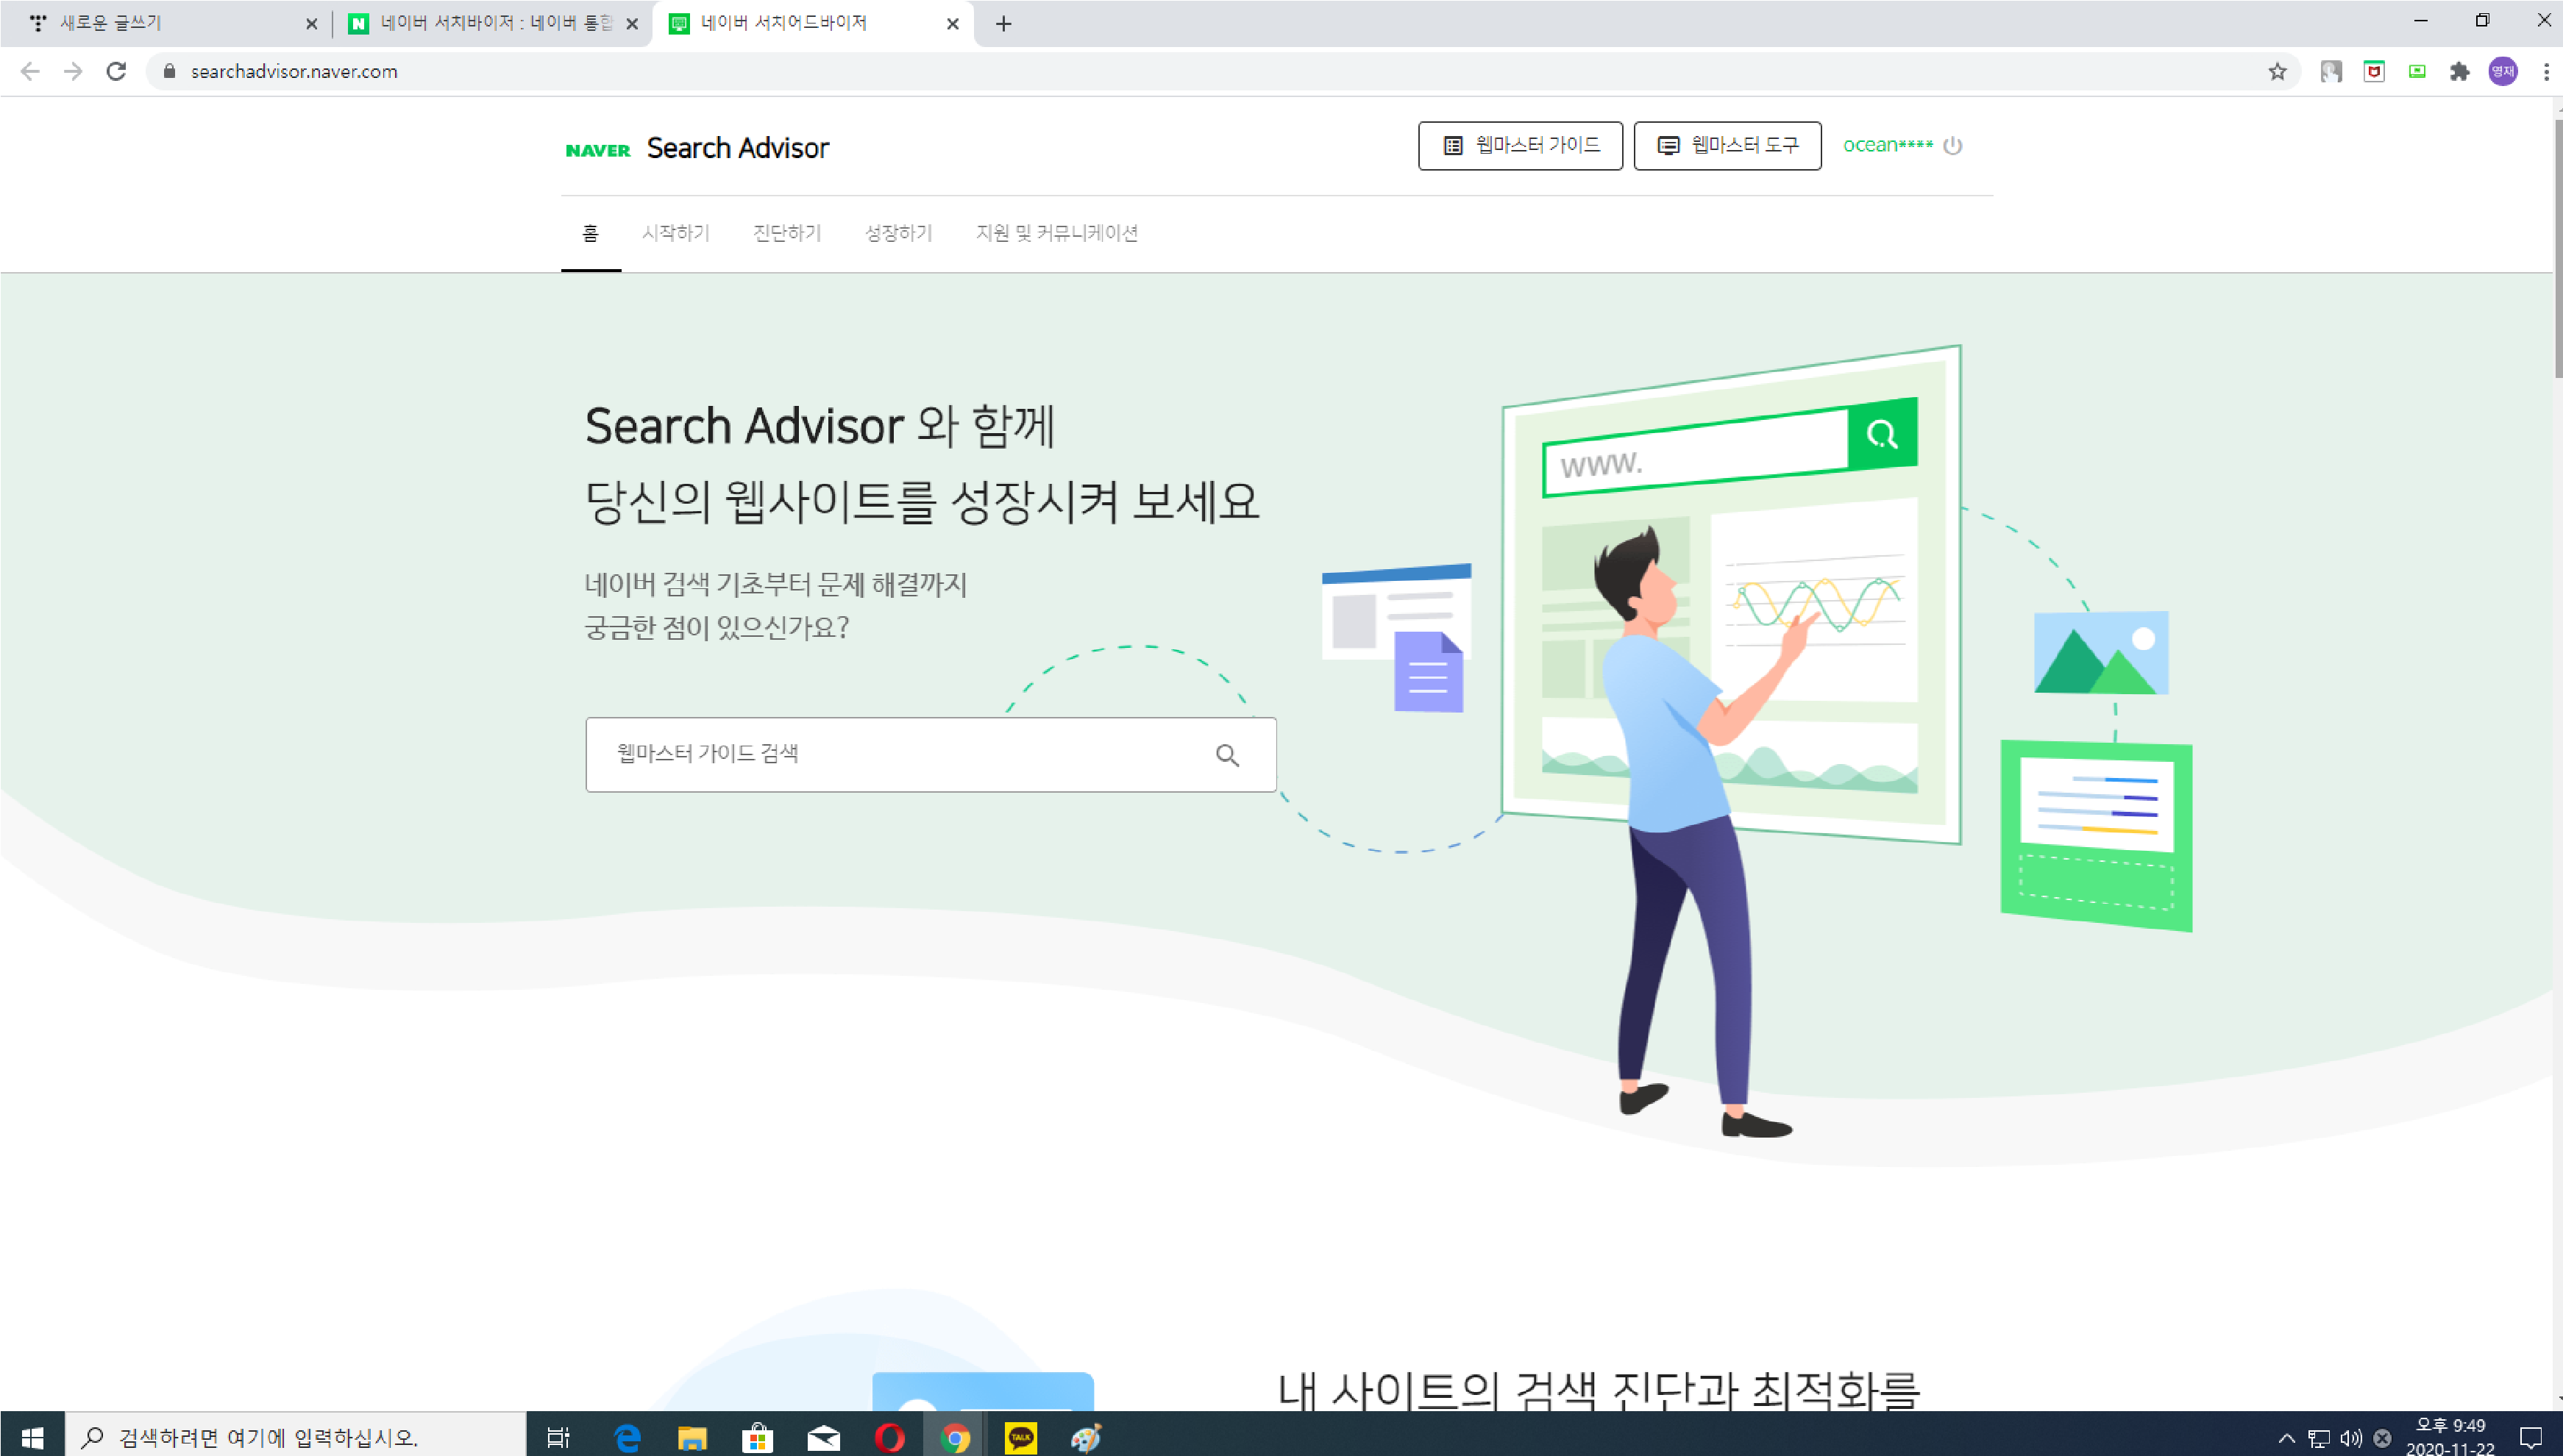The height and width of the screenshot is (1456, 2563).
Task: Focus the 웹마스터 가이드 검색 input field
Action: tap(900, 754)
